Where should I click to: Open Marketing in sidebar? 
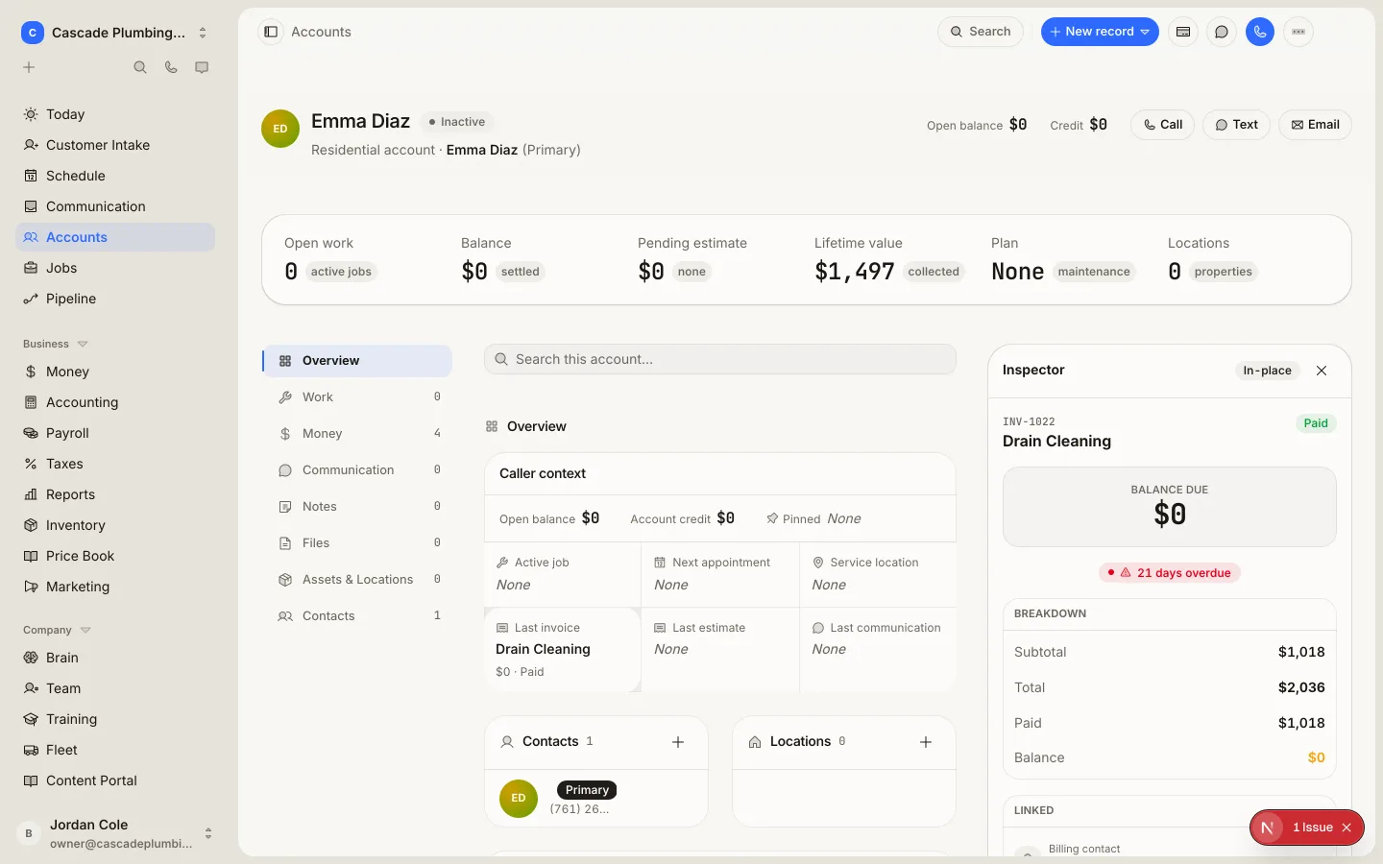[115, 587]
